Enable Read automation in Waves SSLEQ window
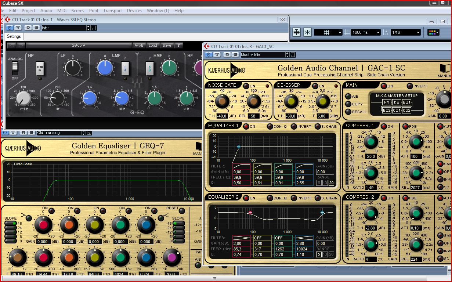Viewport: 452px width, 282px height. [28, 28]
